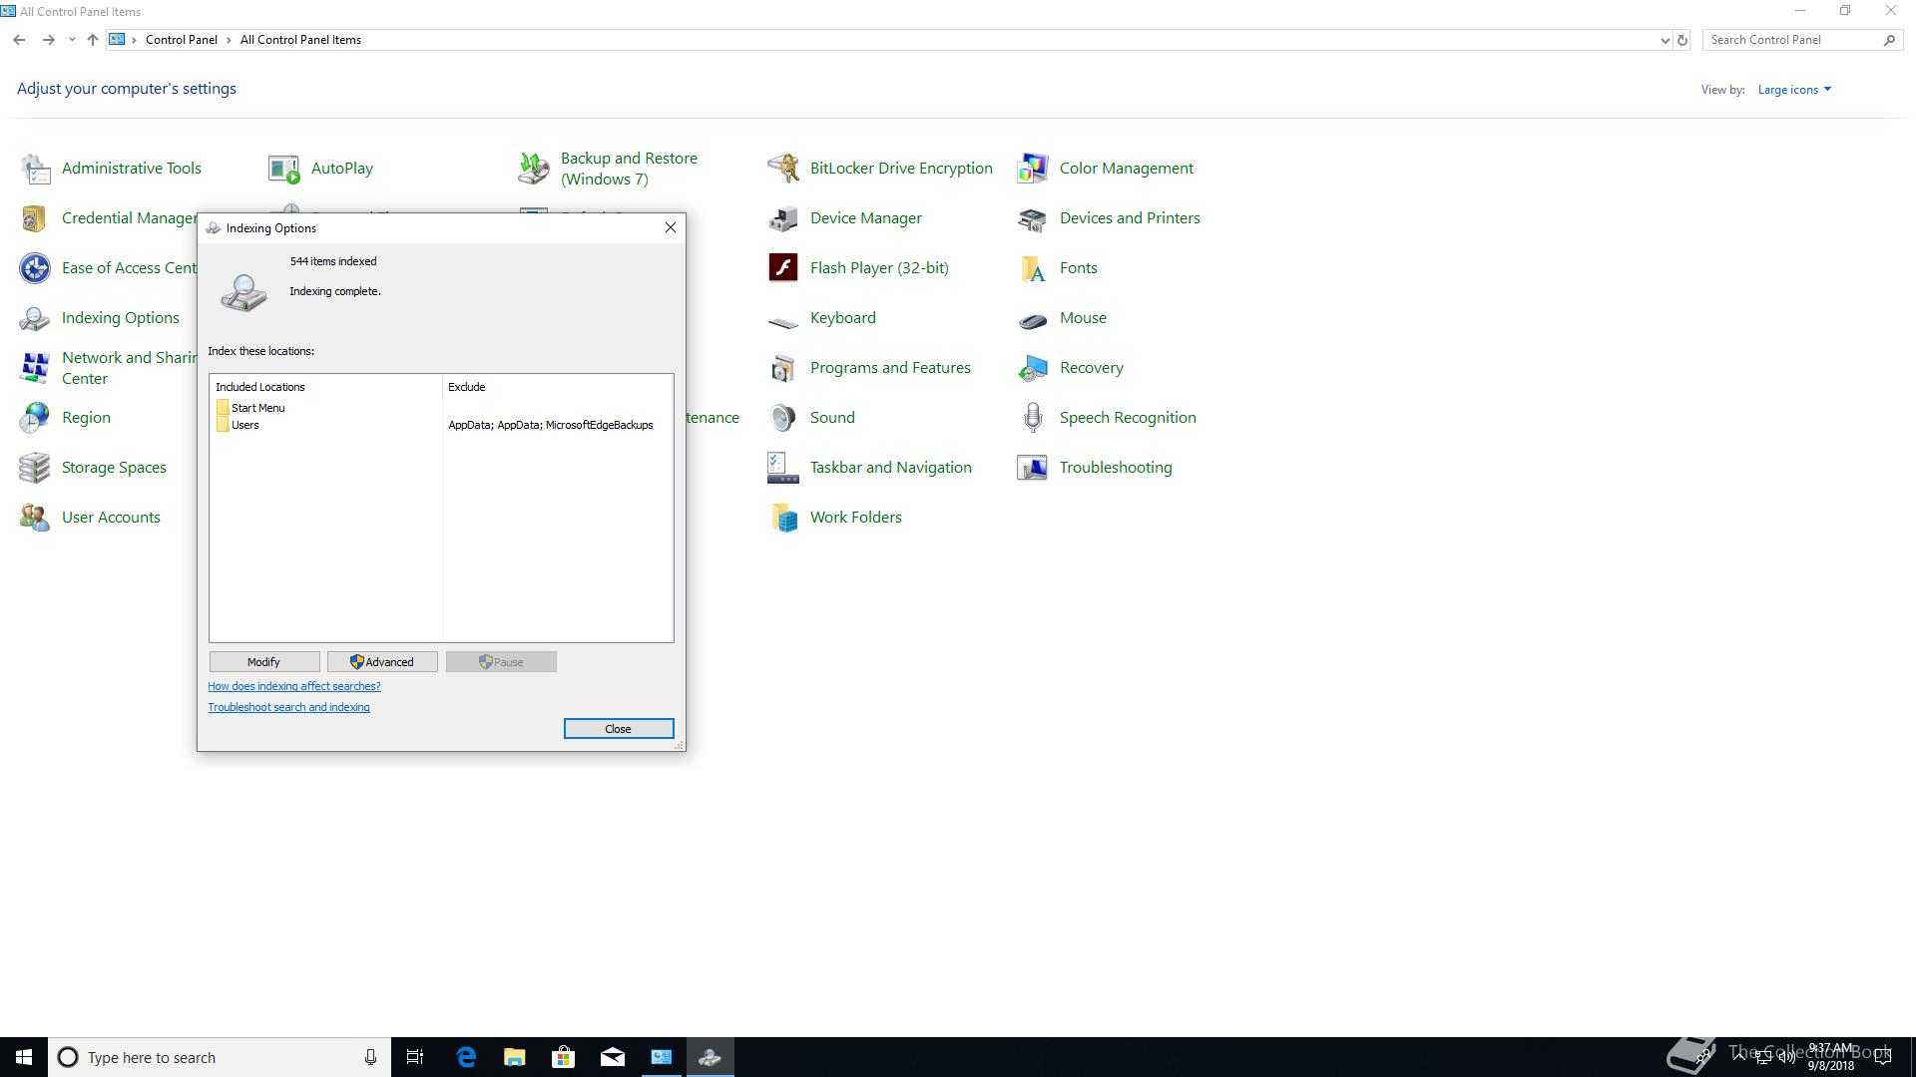Open Work Folders icon

tap(783, 518)
